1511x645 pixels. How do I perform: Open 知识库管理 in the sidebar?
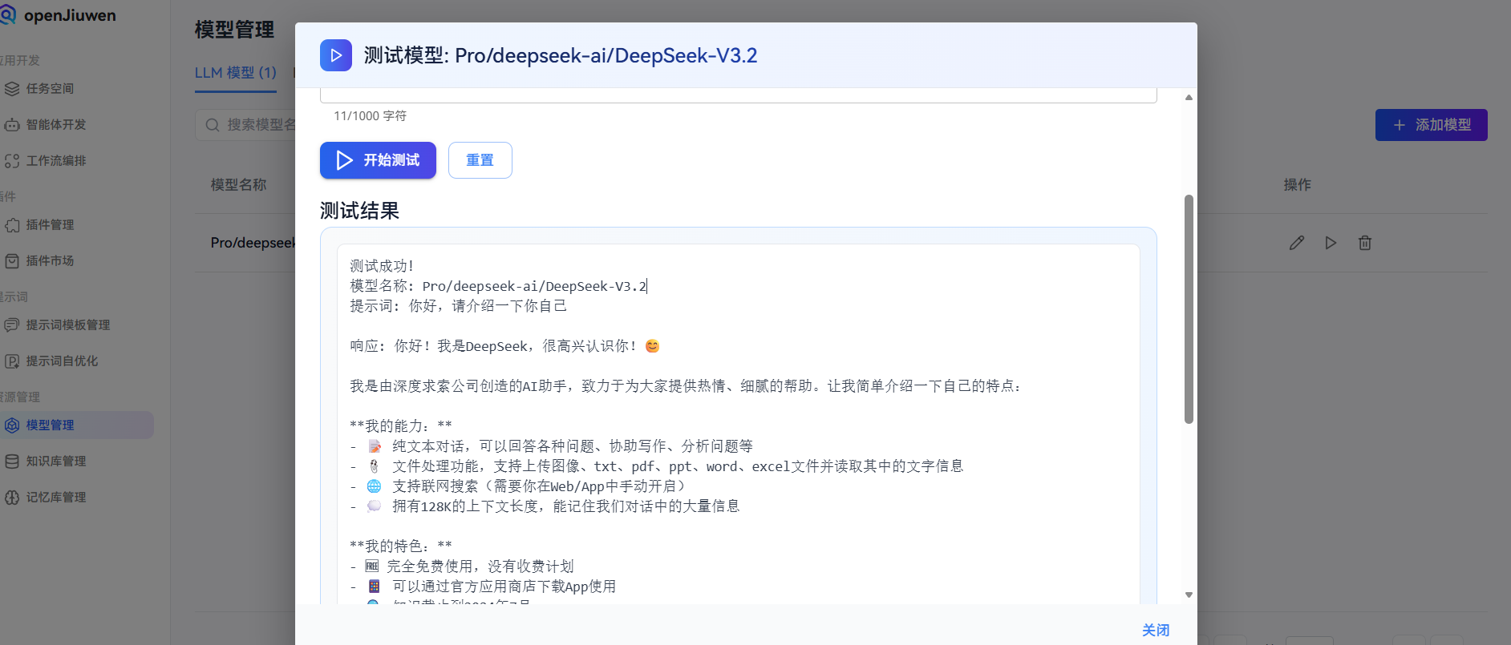coord(55,461)
